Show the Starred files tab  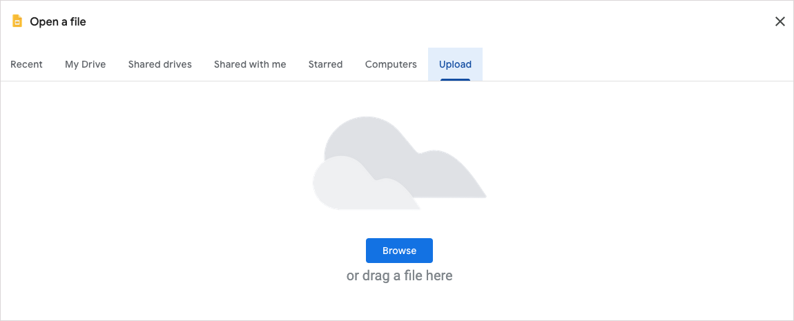click(x=326, y=64)
